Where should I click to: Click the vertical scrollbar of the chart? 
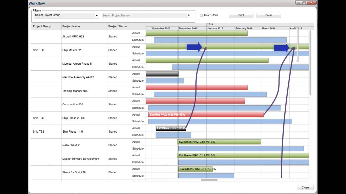click(310, 63)
